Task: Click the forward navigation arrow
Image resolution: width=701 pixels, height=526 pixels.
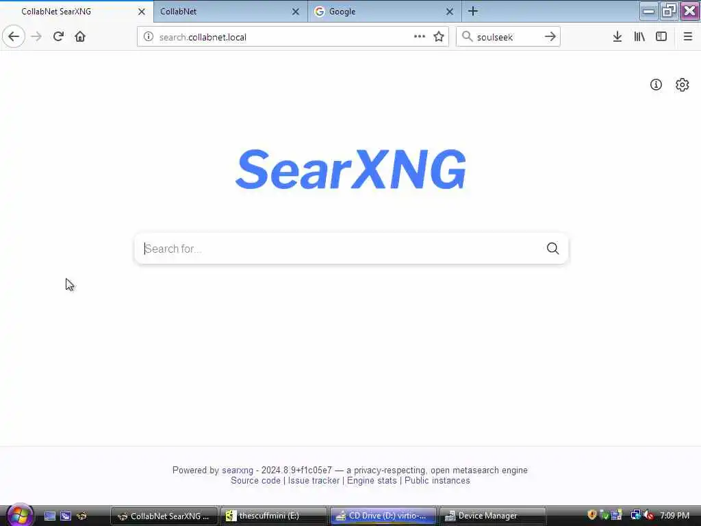Action: (x=36, y=37)
